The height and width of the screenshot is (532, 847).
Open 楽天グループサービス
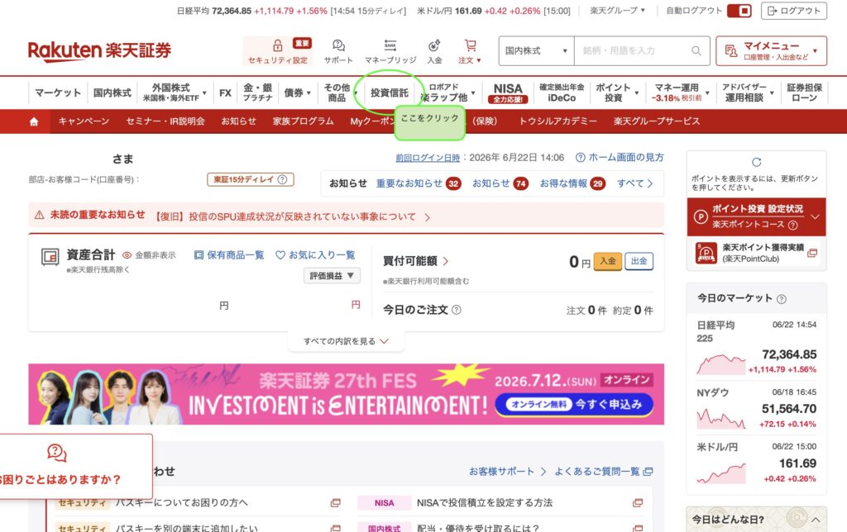pyautogui.click(x=657, y=121)
